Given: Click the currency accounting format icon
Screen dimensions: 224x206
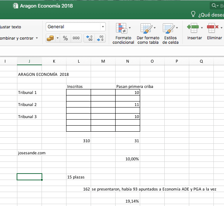Looking at the screenshot, I should coord(50,38).
